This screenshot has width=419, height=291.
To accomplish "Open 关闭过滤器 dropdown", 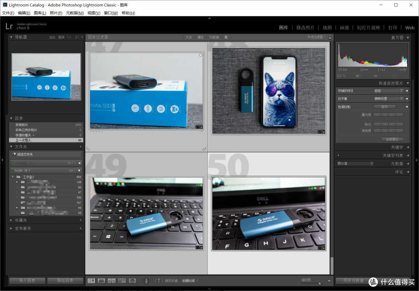I will point(316,37).
